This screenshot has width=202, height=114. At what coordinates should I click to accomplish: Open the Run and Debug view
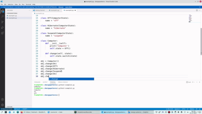click(x=3, y=28)
